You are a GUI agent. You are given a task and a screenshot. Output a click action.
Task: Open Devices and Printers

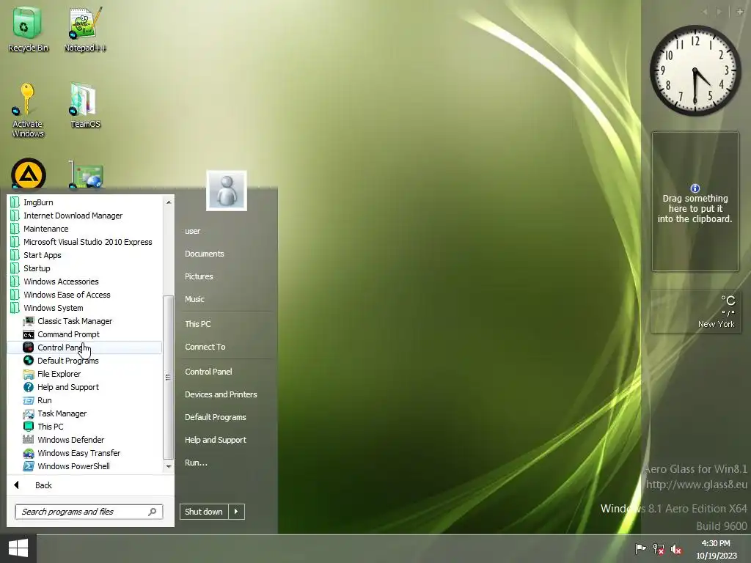[x=221, y=394]
